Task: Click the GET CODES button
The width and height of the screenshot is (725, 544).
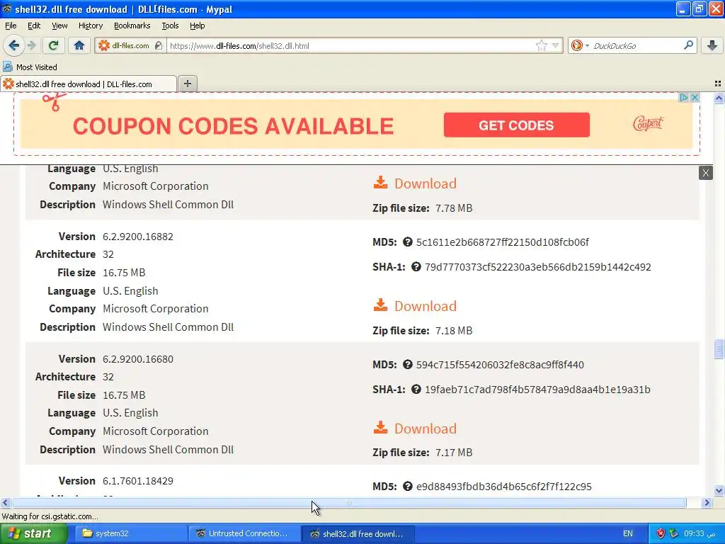Action: (516, 125)
